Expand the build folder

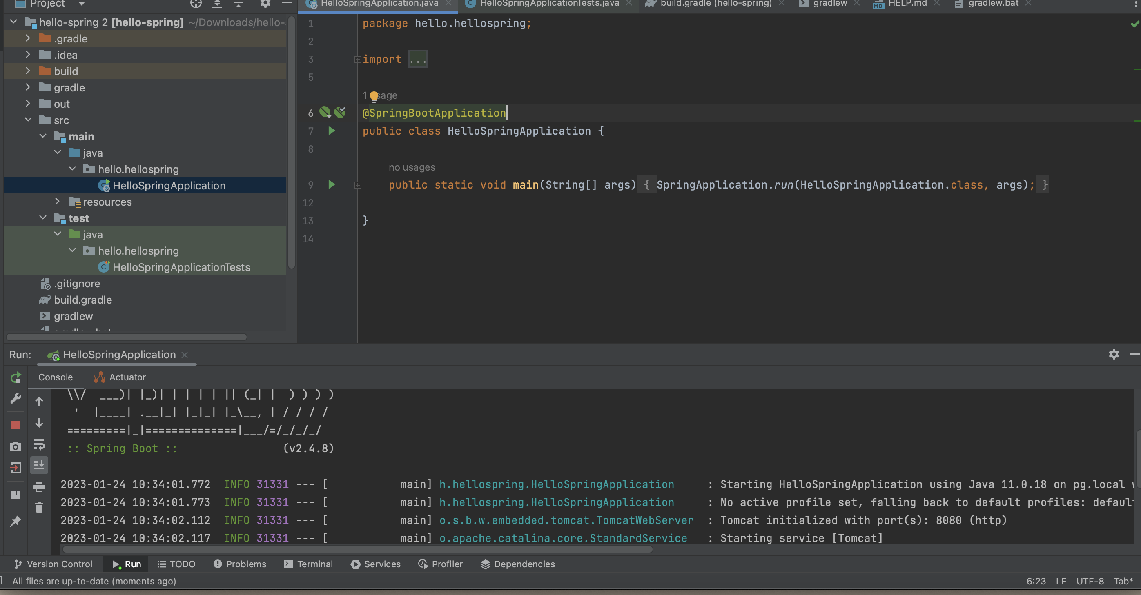(28, 71)
